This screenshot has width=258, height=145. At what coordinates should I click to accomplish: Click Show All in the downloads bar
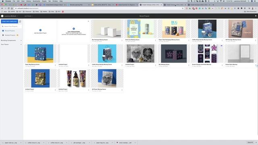(x=250, y=142)
